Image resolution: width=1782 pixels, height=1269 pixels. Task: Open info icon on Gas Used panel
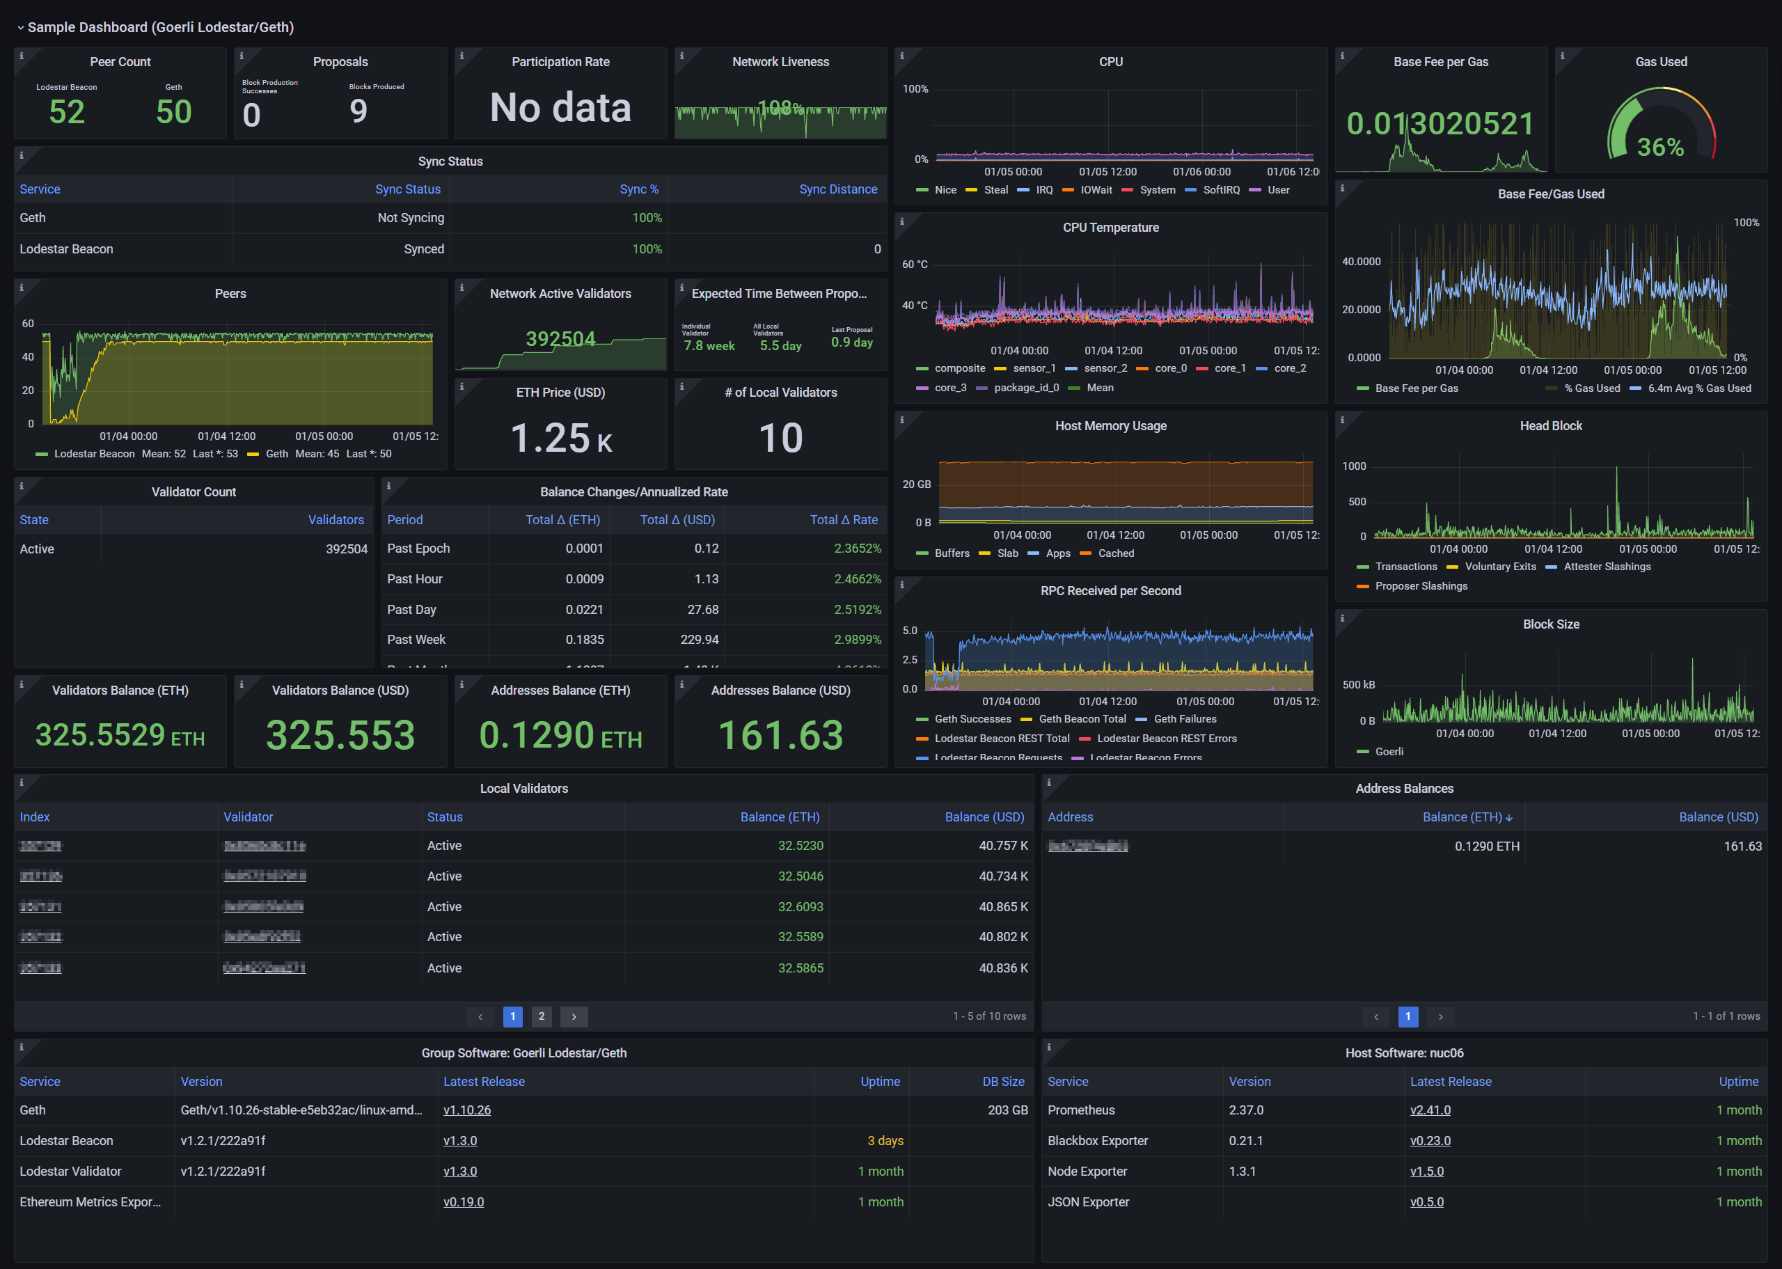pyautogui.click(x=1563, y=56)
